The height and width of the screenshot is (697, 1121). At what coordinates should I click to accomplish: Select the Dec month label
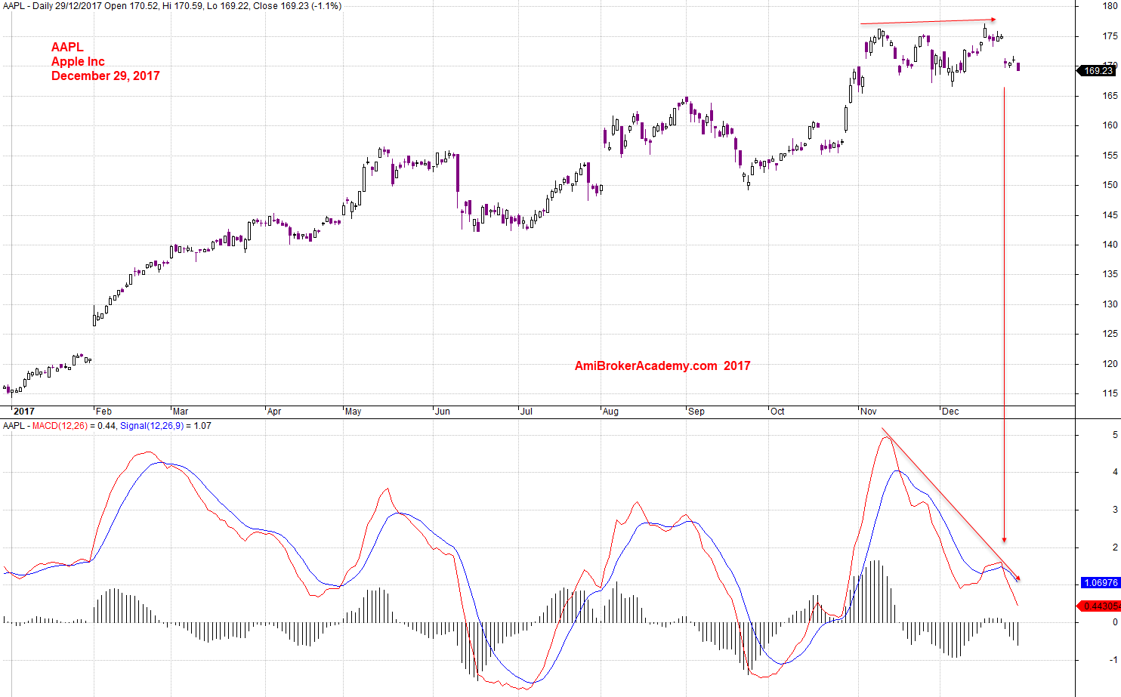click(x=950, y=412)
